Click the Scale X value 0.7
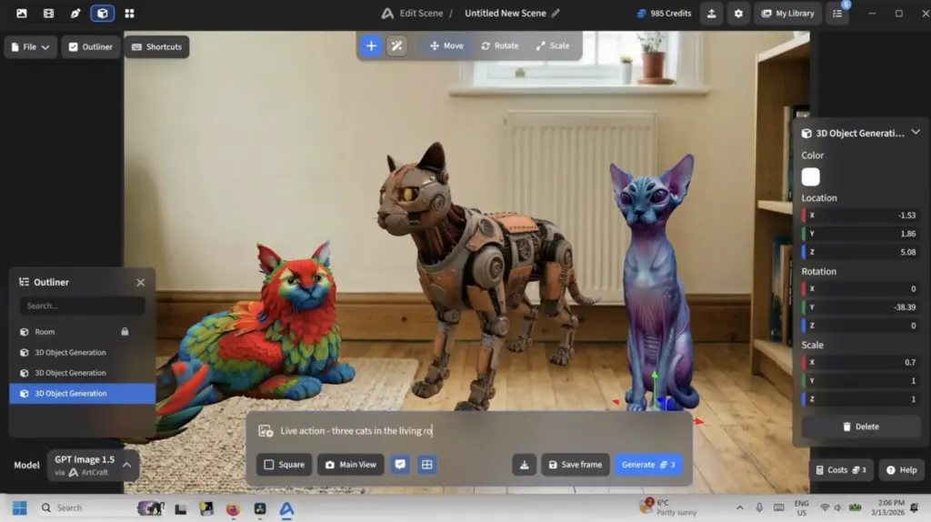Viewport: 931px width, 522px height. (x=860, y=362)
